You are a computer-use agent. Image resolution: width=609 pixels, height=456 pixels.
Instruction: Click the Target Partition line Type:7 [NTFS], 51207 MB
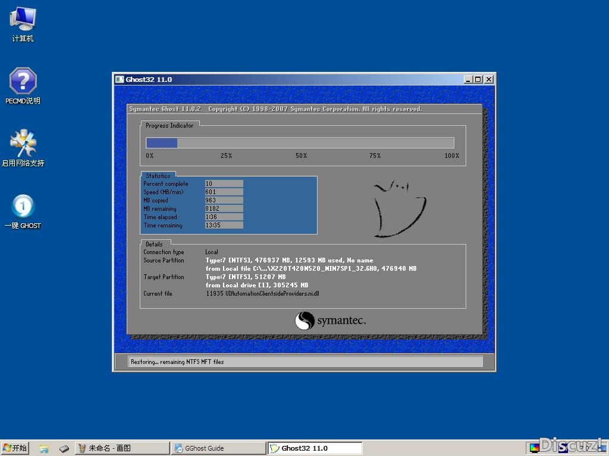(x=246, y=277)
